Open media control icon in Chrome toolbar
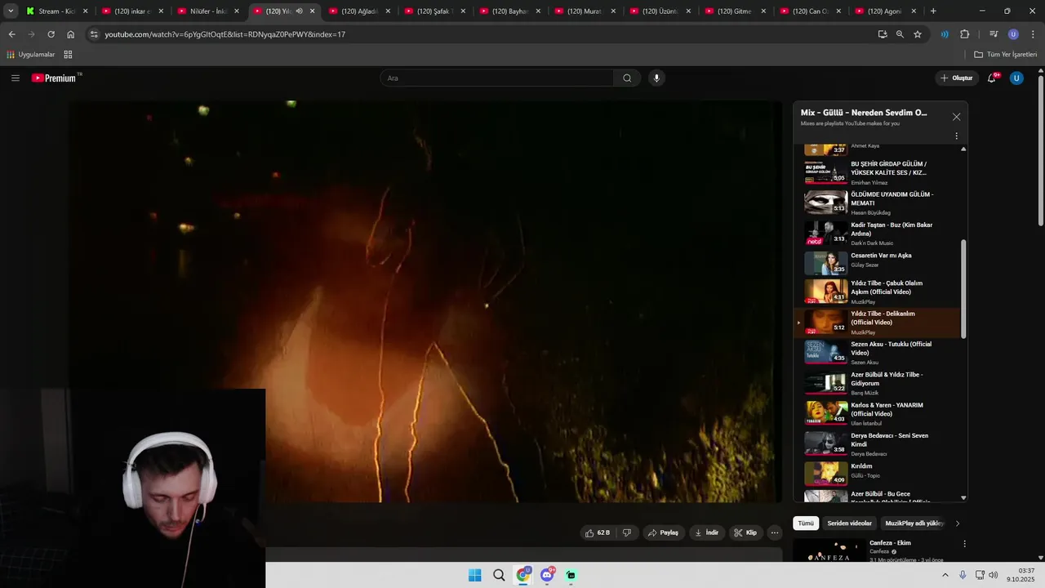 click(x=994, y=34)
